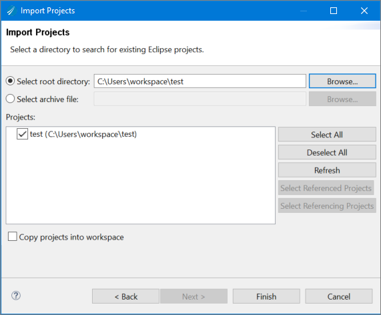Click the Select All button

click(327, 134)
